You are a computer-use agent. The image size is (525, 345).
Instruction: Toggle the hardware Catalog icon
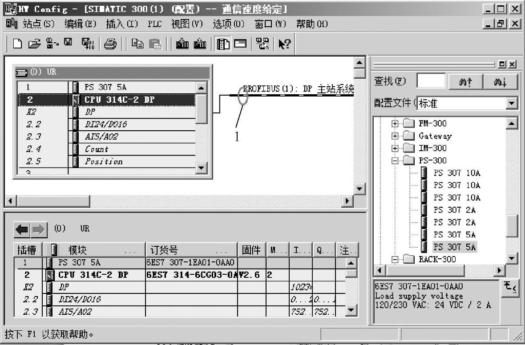pyautogui.click(x=222, y=44)
